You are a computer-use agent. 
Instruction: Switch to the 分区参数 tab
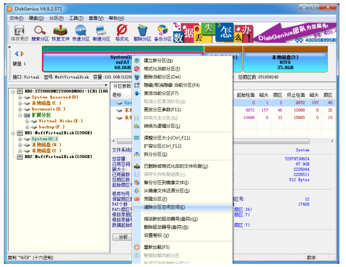122,86
